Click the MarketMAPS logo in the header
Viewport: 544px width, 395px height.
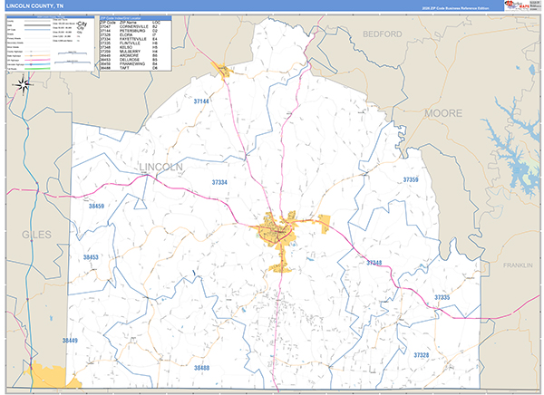520,8
